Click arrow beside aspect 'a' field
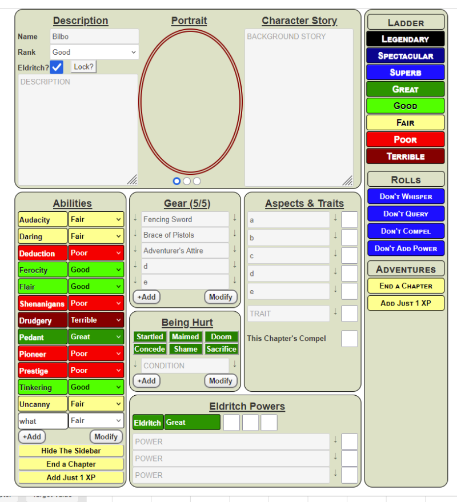This screenshot has width=457, height=502. point(335,218)
